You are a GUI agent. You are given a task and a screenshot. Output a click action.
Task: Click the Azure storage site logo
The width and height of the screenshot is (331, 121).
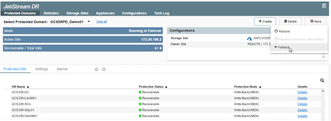pyautogui.click(x=249, y=38)
